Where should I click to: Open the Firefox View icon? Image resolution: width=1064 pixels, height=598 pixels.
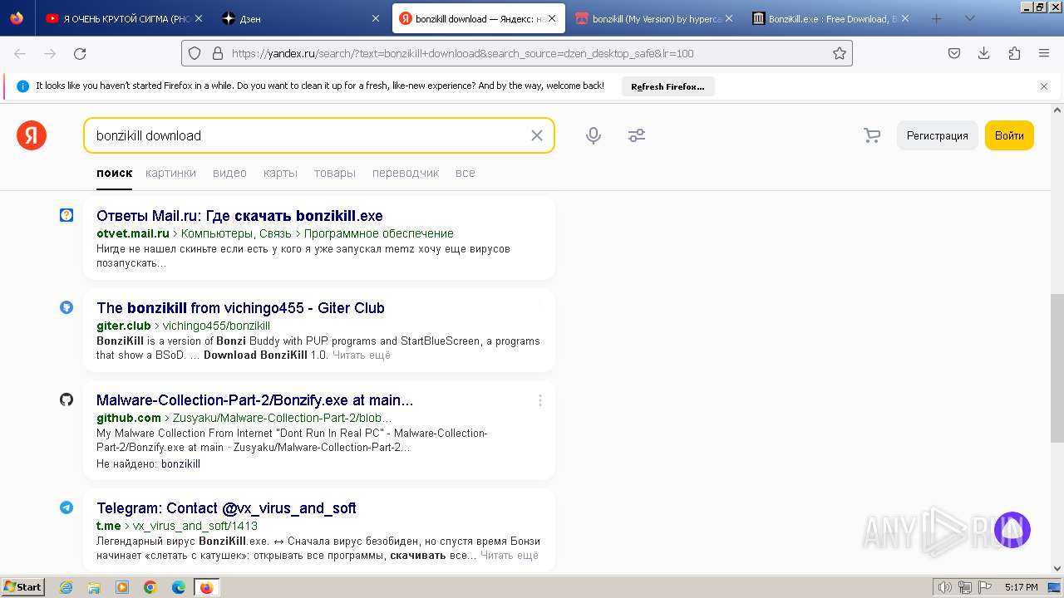(x=17, y=18)
